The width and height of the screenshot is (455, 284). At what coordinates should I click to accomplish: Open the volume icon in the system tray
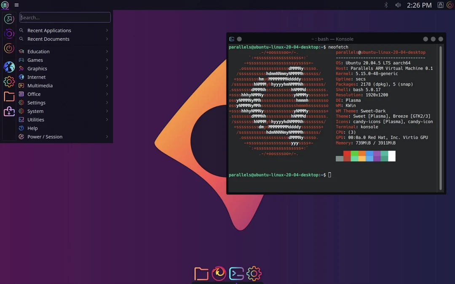pyautogui.click(x=398, y=5)
